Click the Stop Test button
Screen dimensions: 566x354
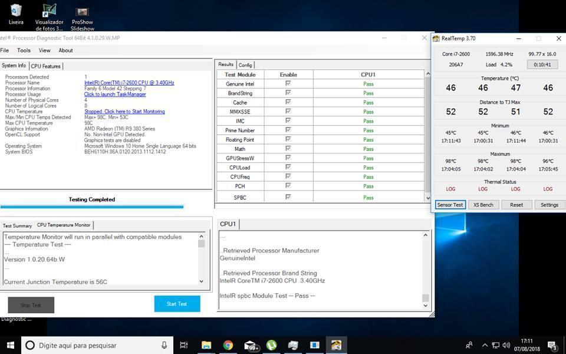click(31, 305)
